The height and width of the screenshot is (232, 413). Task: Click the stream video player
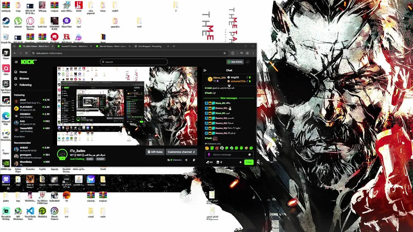pos(127,106)
